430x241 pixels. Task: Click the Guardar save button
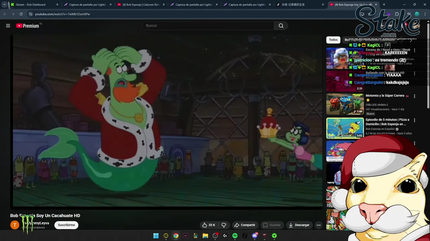point(272,225)
